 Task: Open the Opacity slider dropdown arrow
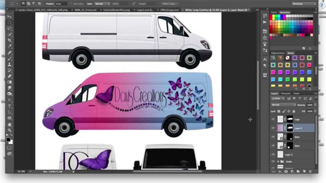click(315, 105)
